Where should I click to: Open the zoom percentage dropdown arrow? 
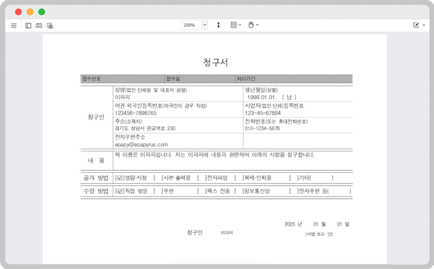(x=205, y=25)
